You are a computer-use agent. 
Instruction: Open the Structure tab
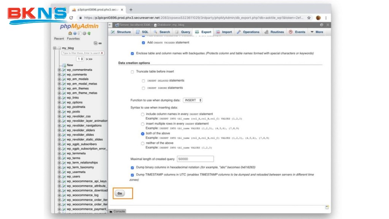pyautogui.click(x=121, y=32)
